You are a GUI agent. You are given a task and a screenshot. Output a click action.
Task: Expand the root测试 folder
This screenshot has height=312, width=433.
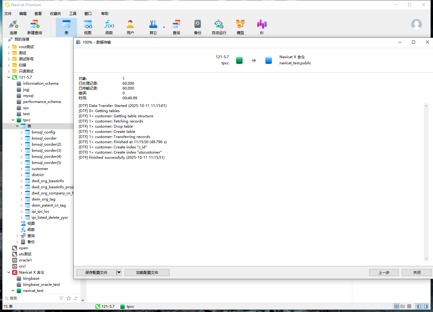[x=9, y=47]
